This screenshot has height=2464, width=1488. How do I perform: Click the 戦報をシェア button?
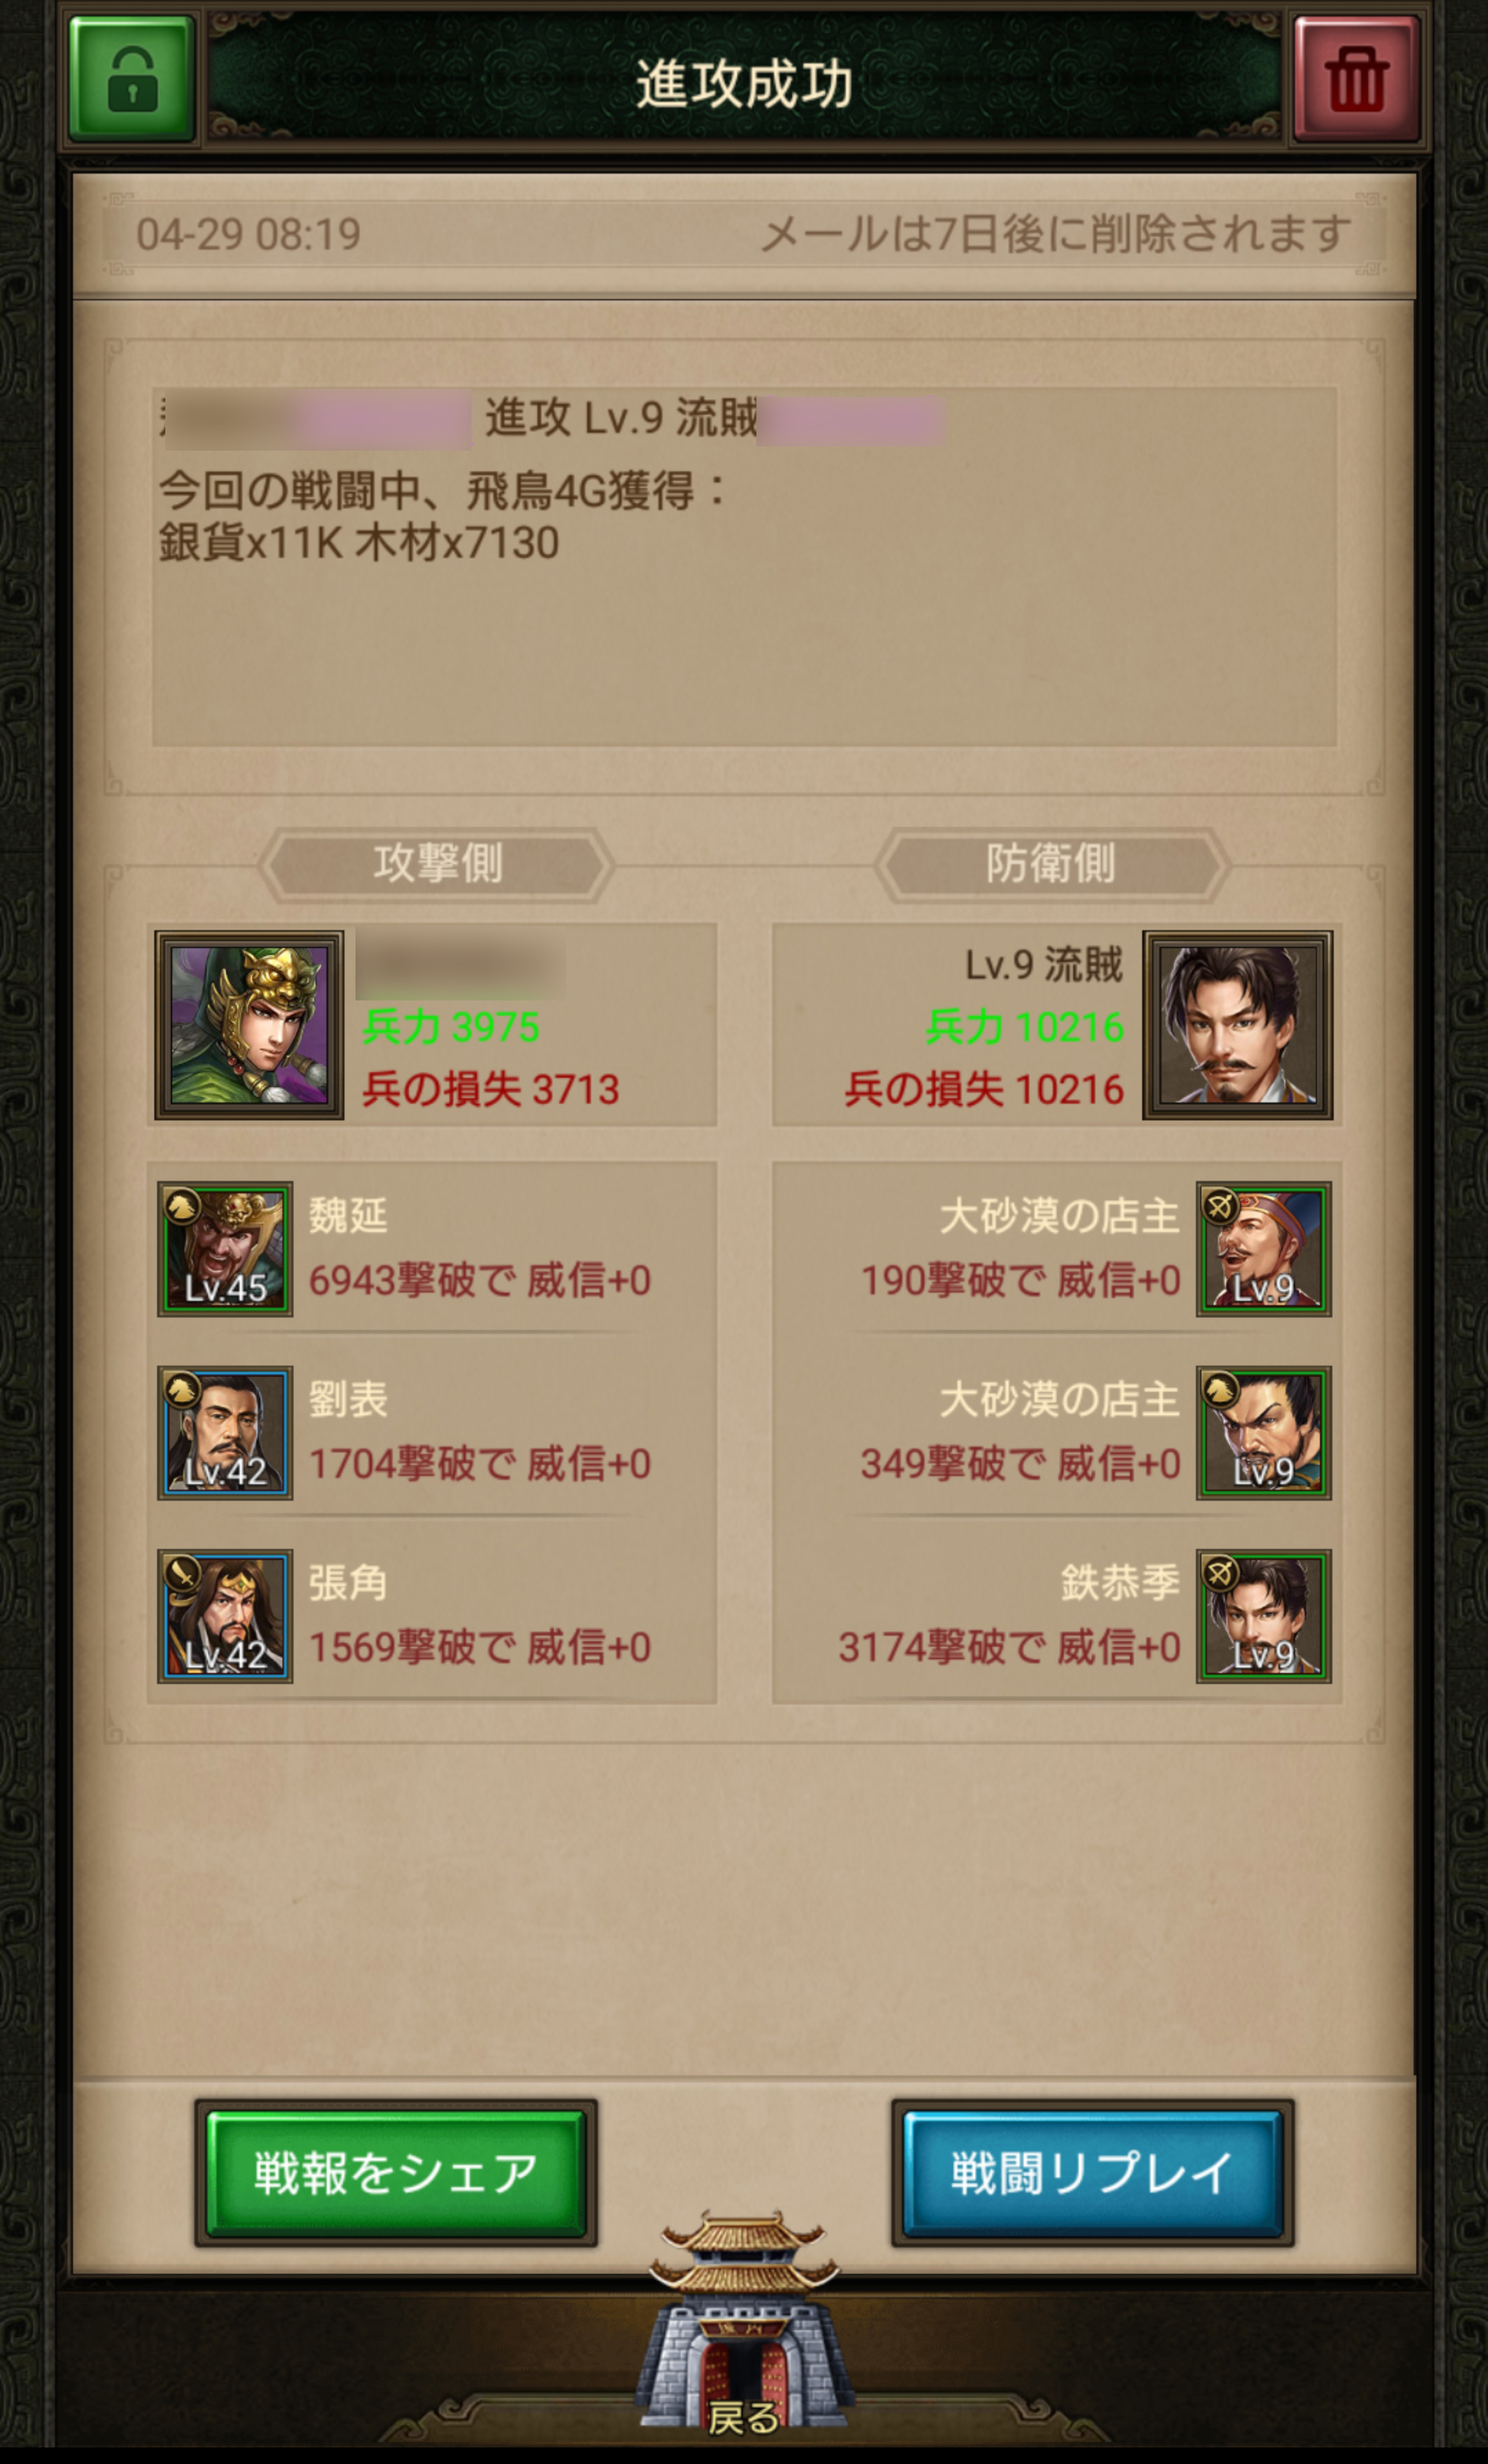click(396, 2173)
